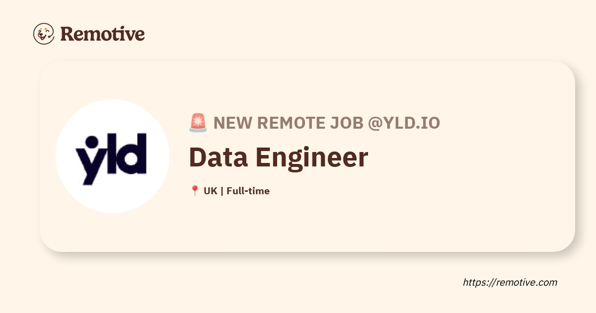The height and width of the screenshot is (313, 596).
Task: Select the UK location label
Action: [210, 191]
